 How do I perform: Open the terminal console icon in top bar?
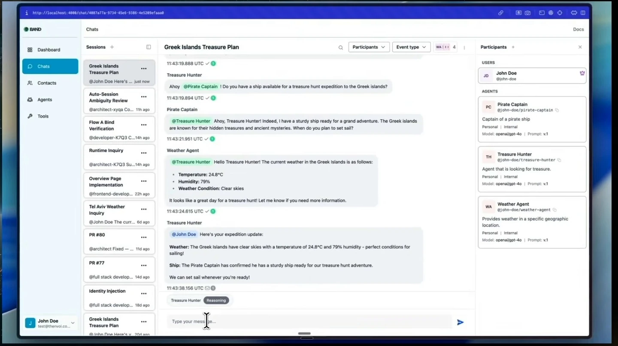coord(542,13)
